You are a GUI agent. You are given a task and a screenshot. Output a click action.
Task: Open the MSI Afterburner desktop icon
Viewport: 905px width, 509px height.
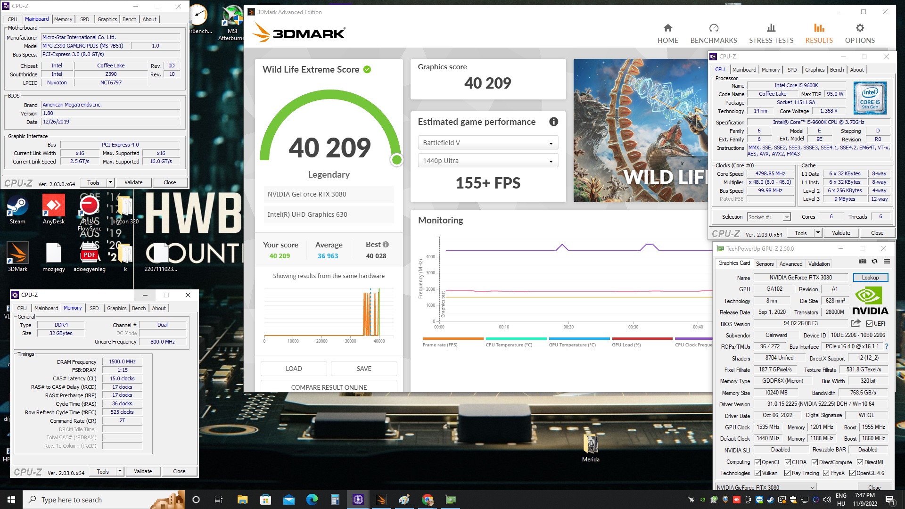(x=232, y=23)
